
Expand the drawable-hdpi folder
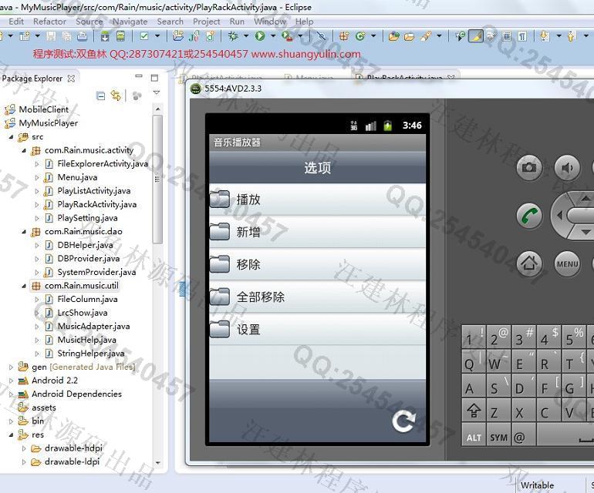coord(24,448)
